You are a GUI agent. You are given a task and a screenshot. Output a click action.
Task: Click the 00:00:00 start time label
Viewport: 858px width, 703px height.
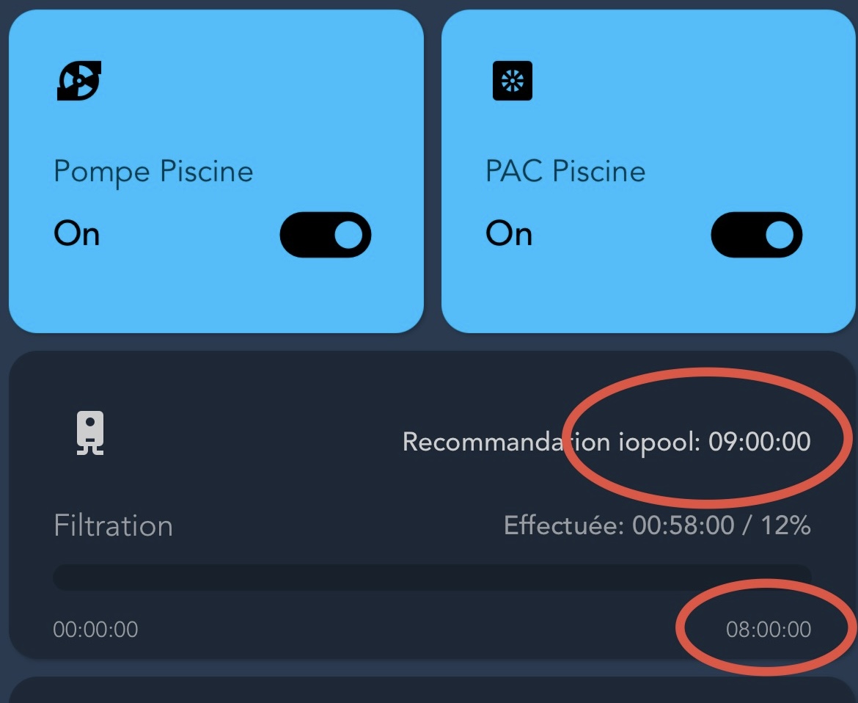95,630
